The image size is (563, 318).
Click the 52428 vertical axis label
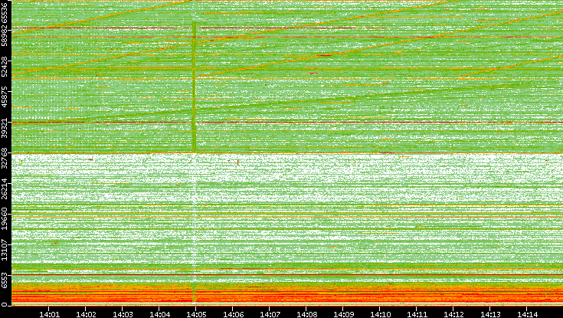coord(4,66)
